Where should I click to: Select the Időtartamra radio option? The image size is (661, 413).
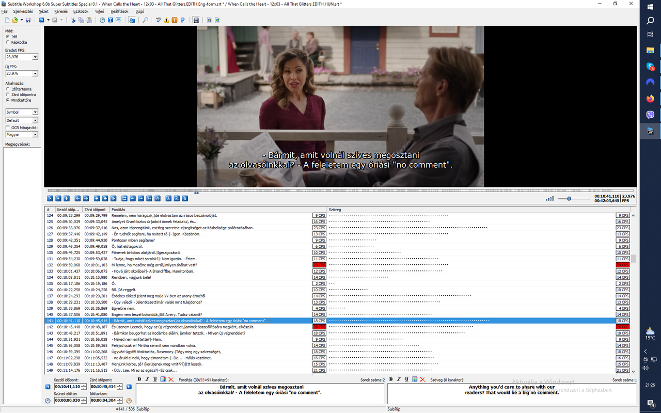tap(19, 89)
